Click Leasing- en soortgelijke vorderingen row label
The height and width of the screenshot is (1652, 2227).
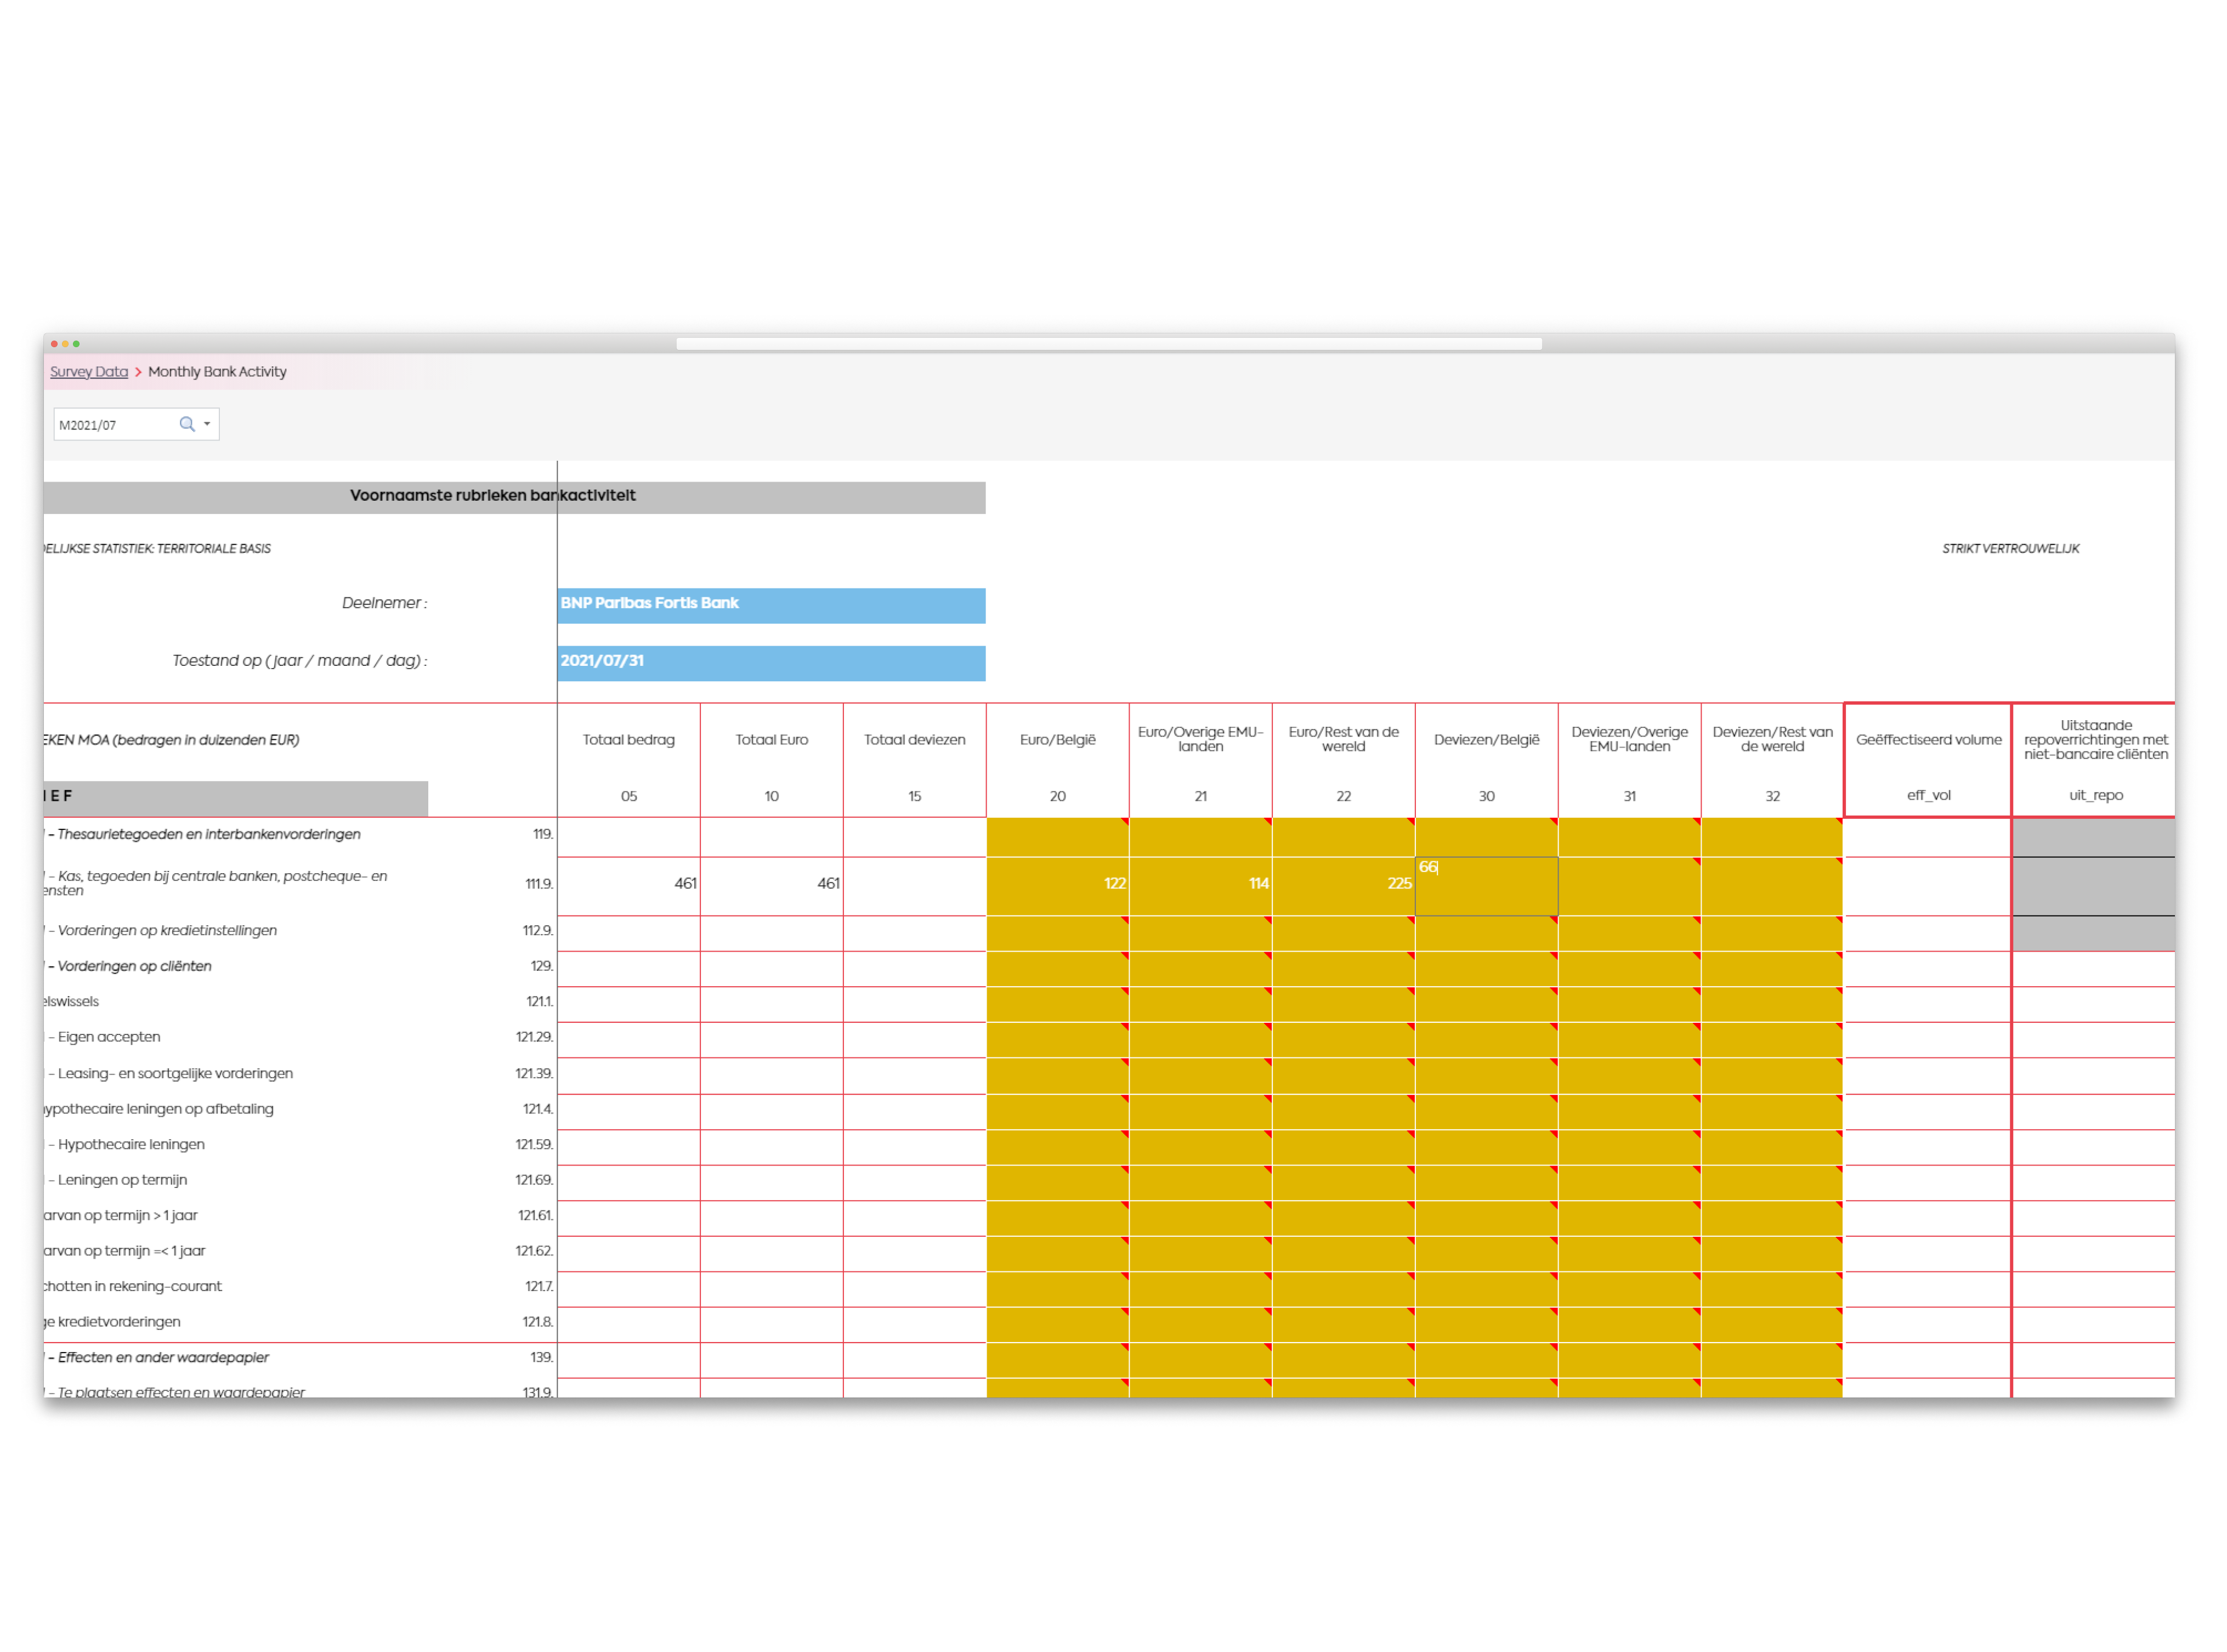[x=175, y=1073]
